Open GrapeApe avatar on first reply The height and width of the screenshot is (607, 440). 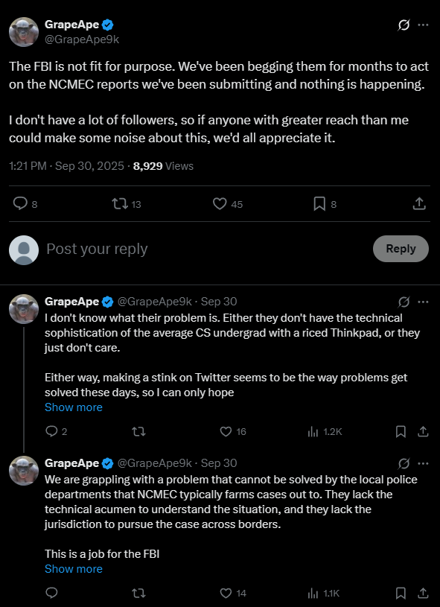coord(24,308)
